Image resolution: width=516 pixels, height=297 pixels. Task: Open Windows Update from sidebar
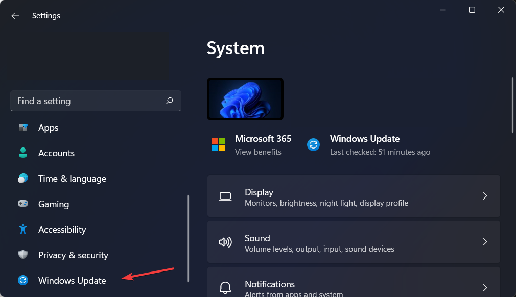pyautogui.click(x=72, y=280)
